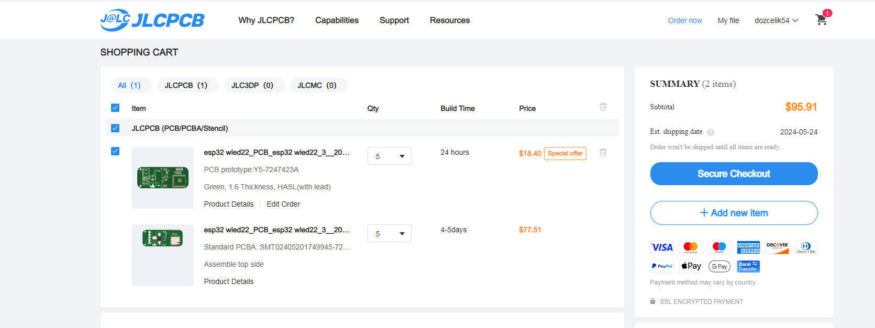
Task: Open quantity dropdown for PCB prototype item
Action: click(390, 156)
